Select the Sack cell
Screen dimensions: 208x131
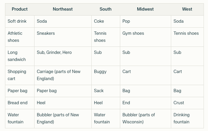(x=99, y=91)
